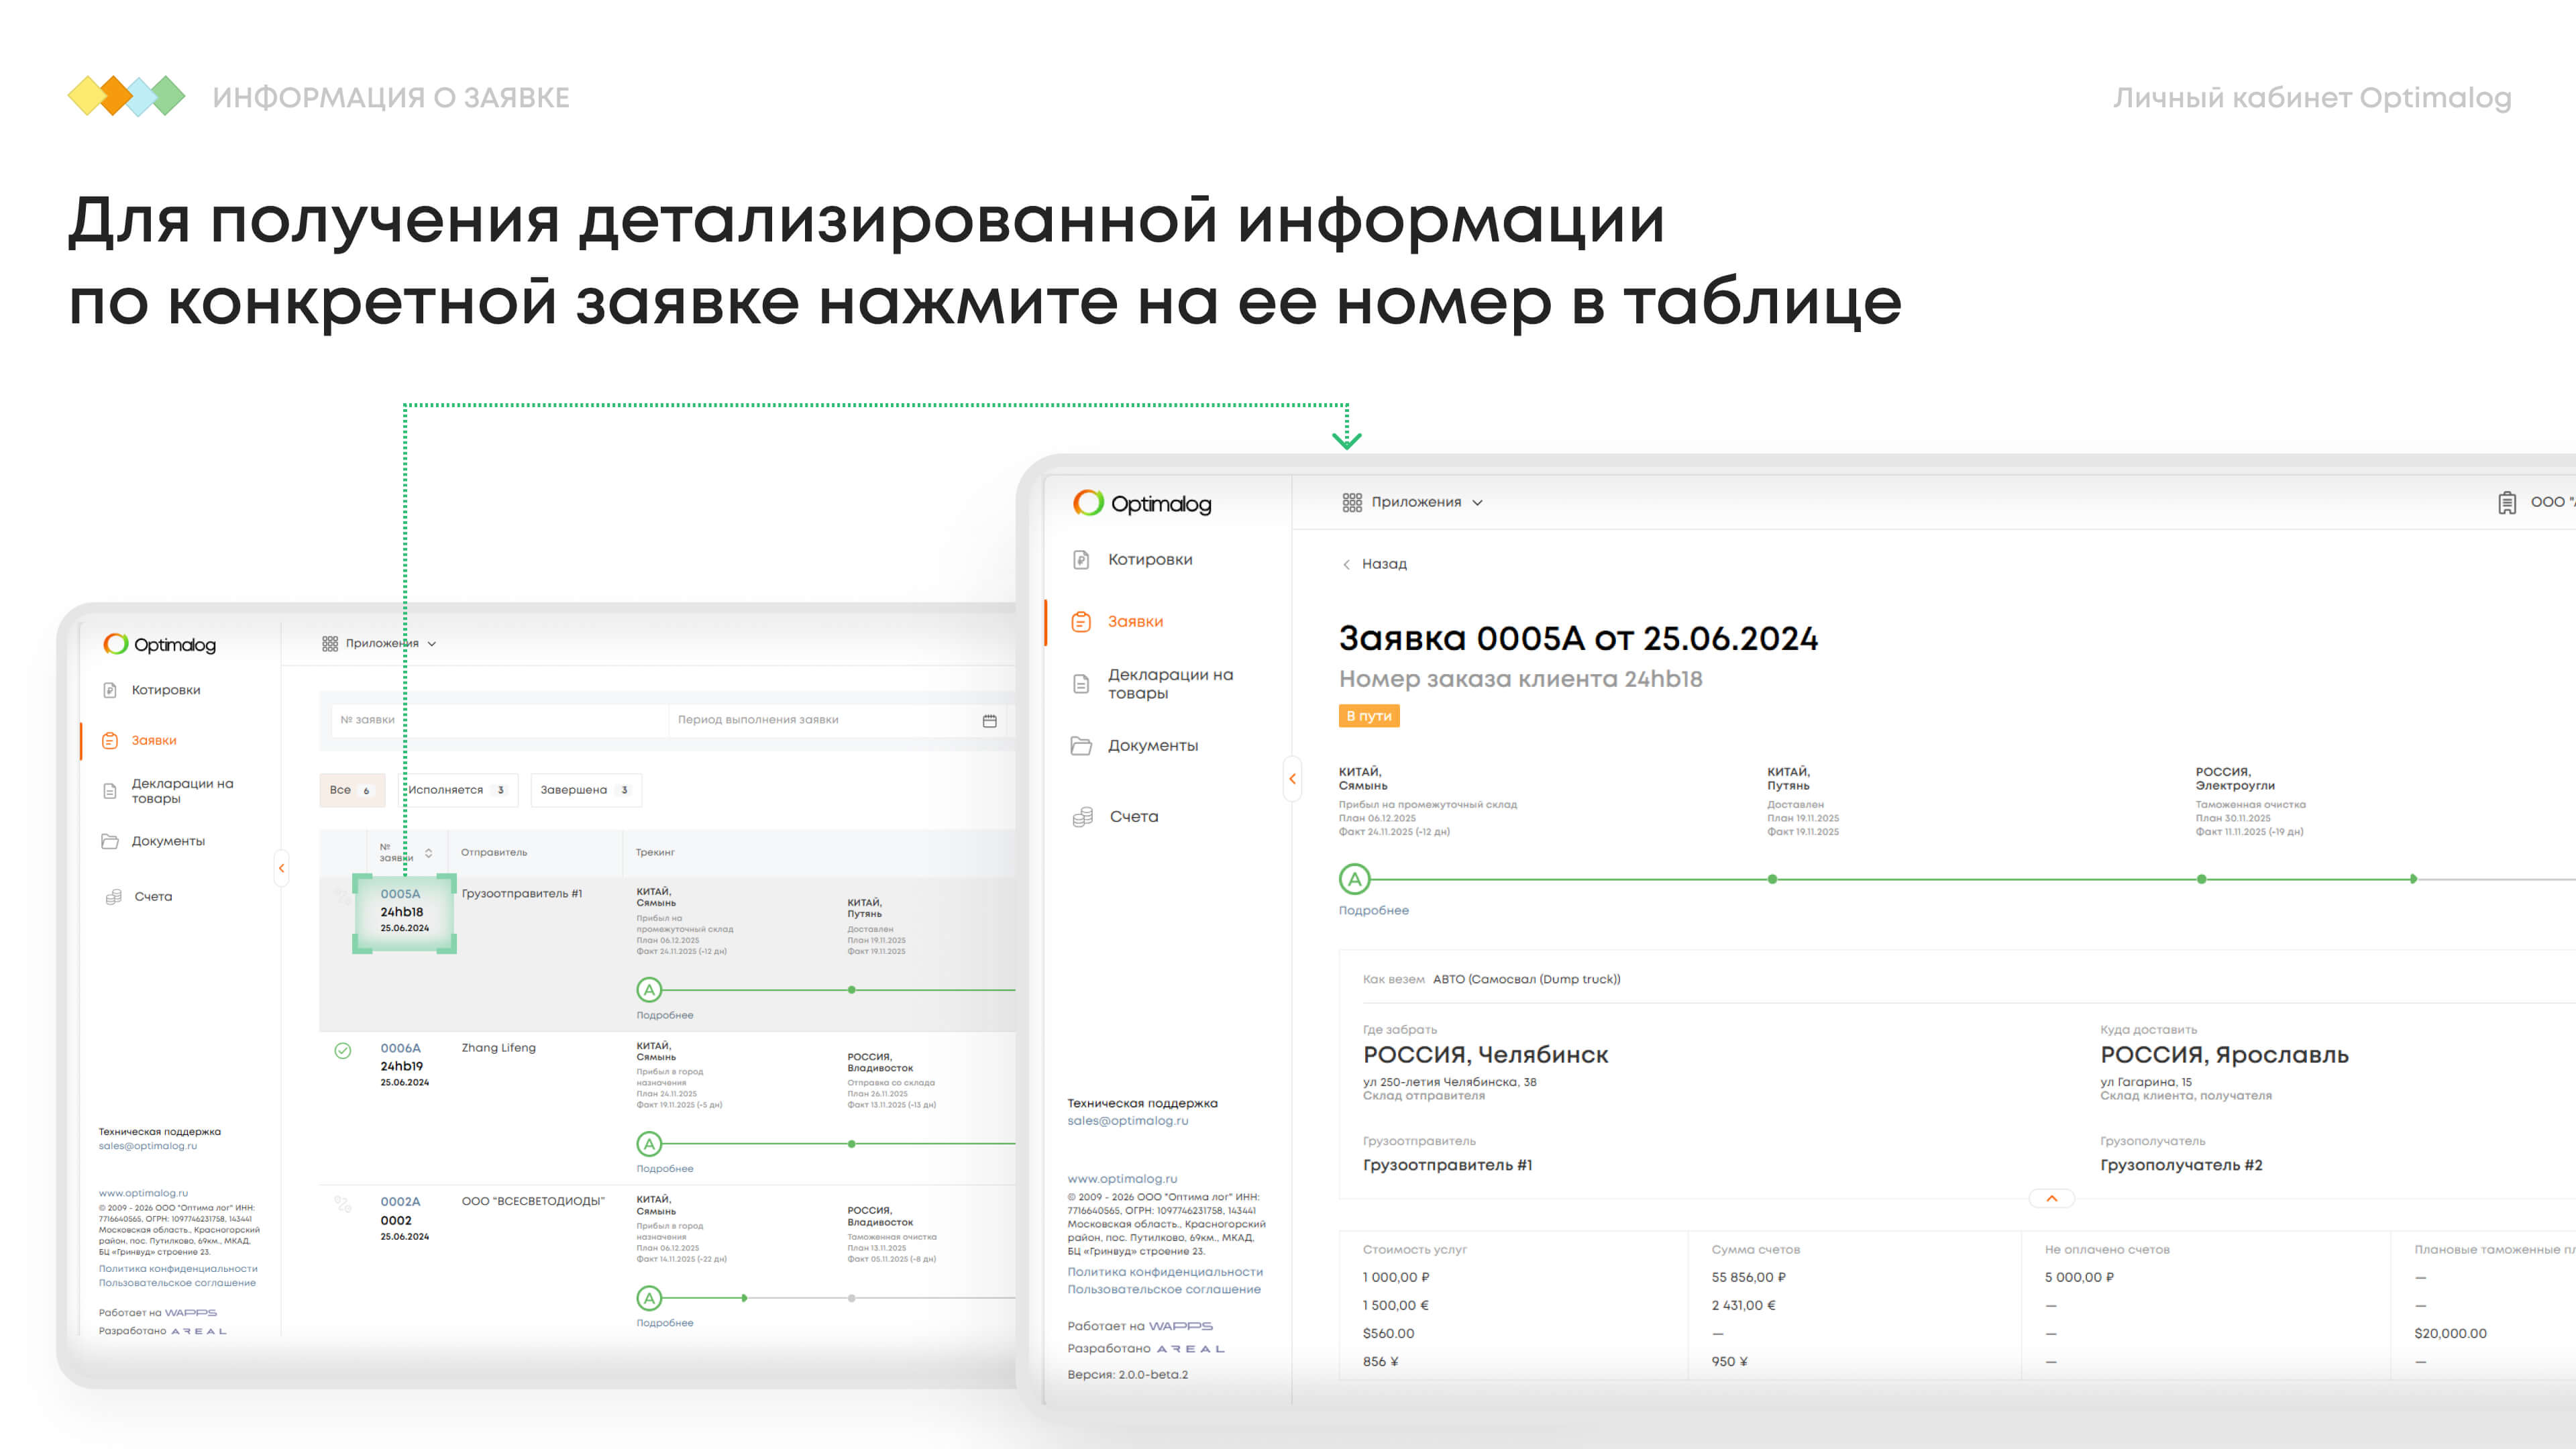
Task: Open order number 0005A in table
Action: pos(400,894)
